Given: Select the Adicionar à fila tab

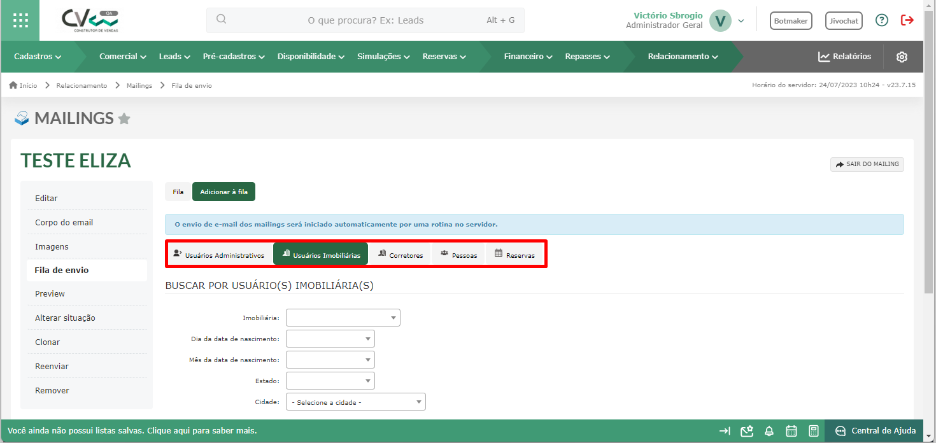Looking at the screenshot, I should click(224, 192).
